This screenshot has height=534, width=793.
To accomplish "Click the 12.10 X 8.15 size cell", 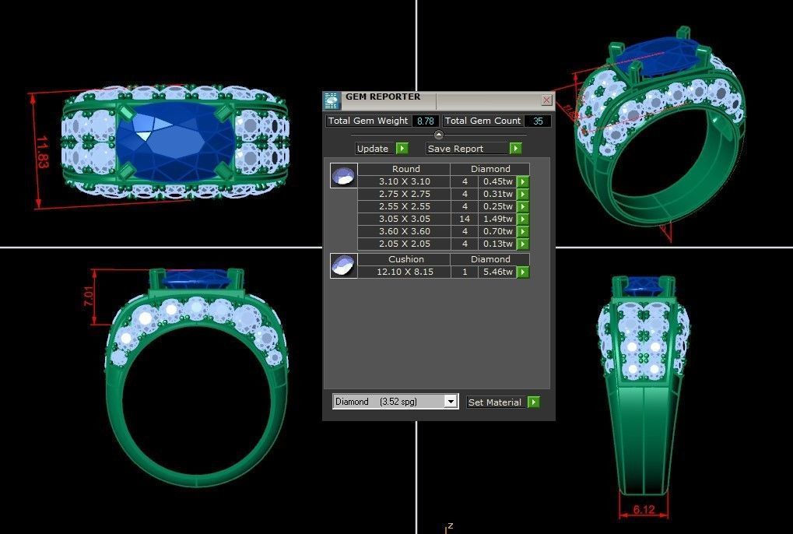I will (x=405, y=272).
